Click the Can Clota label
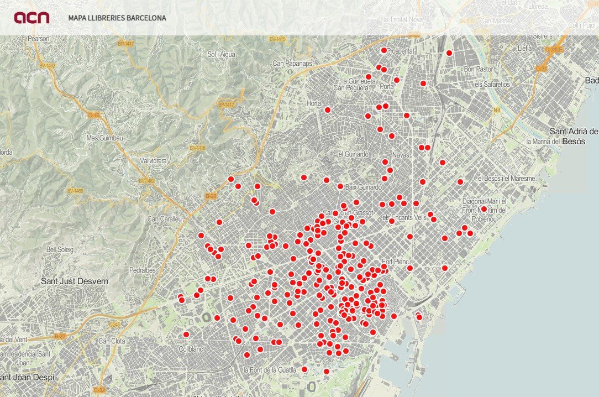 112,341
